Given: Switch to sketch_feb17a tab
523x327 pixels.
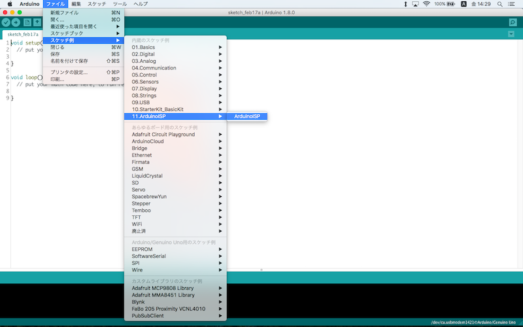Looking at the screenshot, I should coord(23,35).
